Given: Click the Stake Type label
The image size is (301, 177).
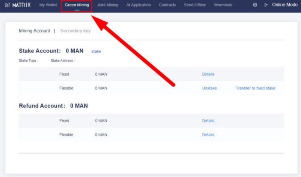Looking at the screenshot, I should point(28,61).
